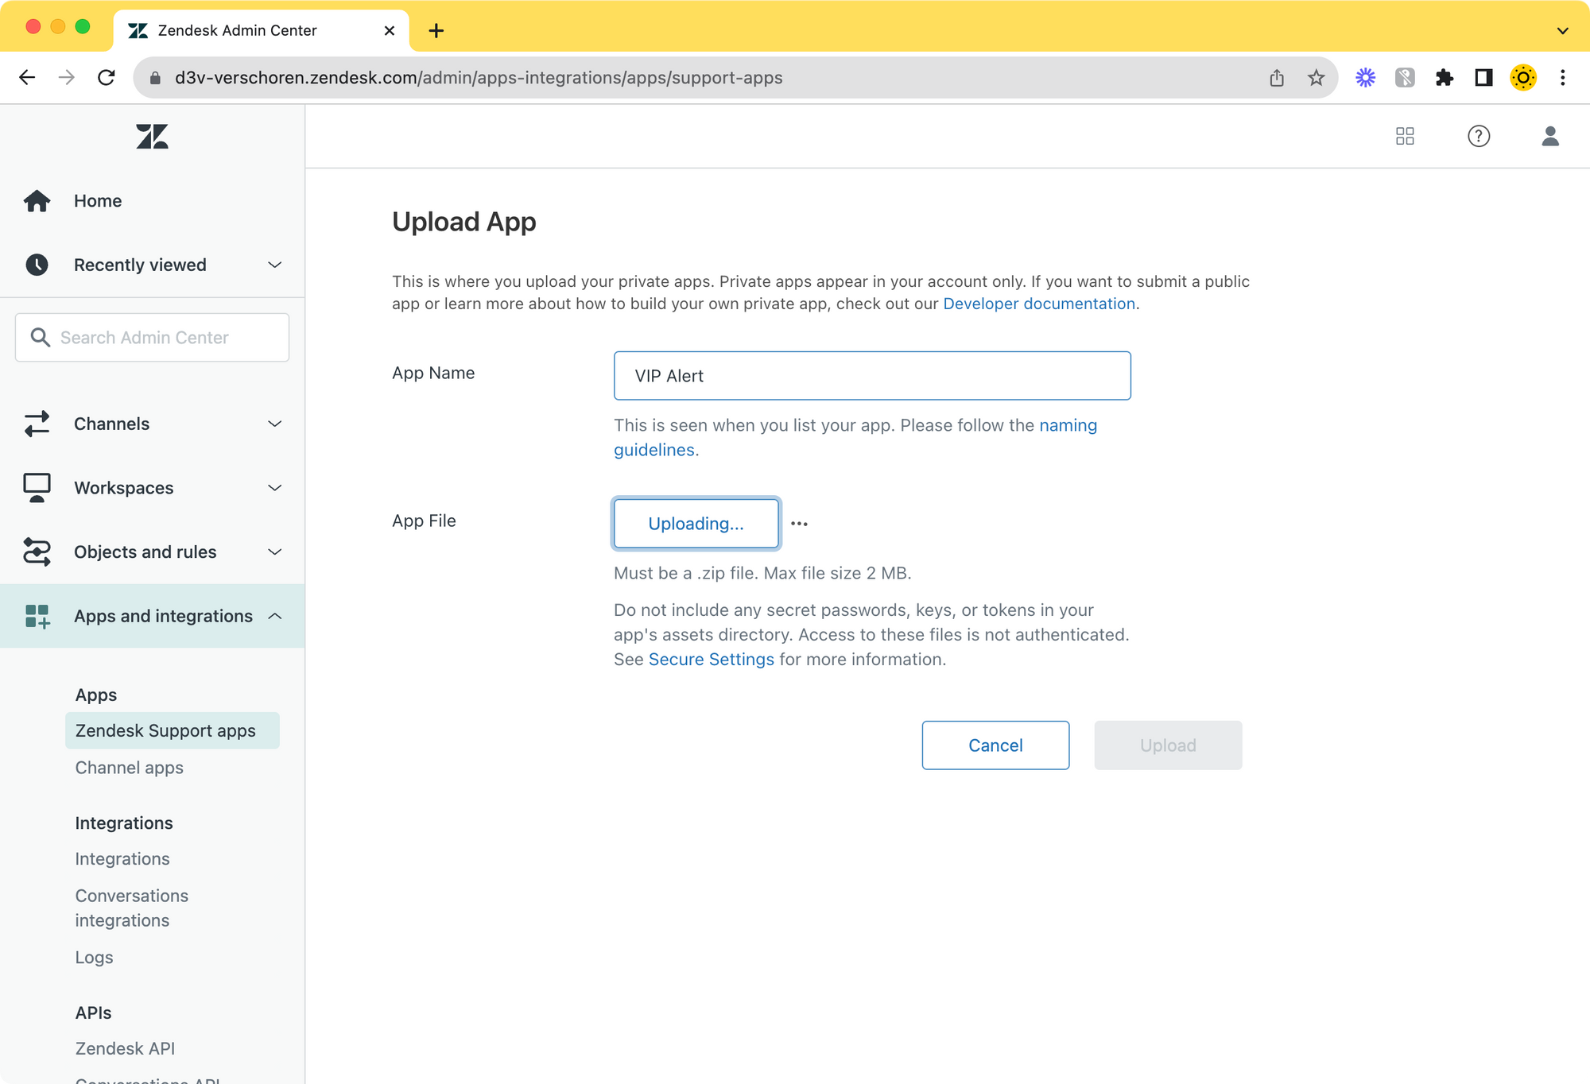1590x1084 pixels.
Task: Select Channel apps in sidebar
Action: [129, 768]
